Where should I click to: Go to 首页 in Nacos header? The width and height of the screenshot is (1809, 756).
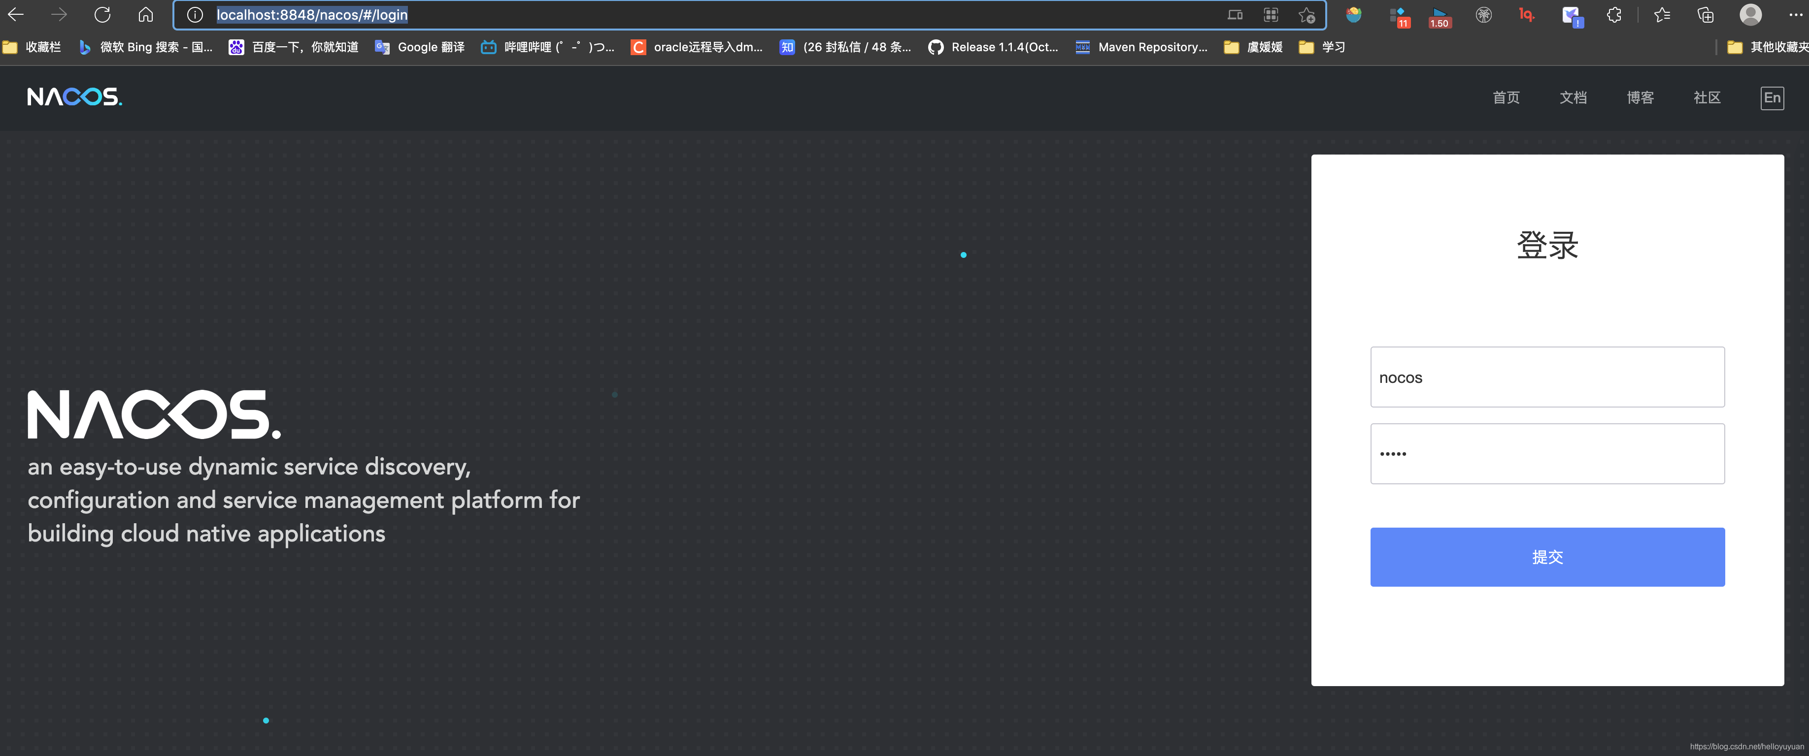point(1506,97)
